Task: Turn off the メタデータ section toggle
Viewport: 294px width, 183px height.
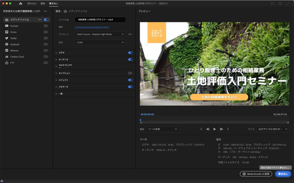Action: tap(130, 87)
